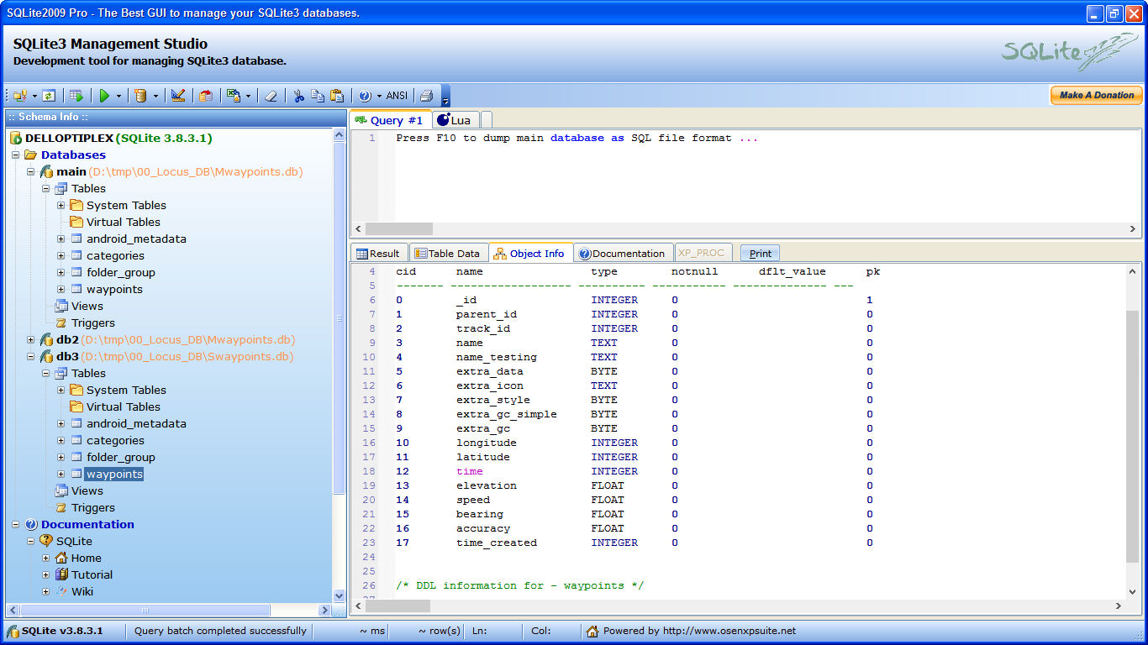1148x645 pixels.
Task: Click the clipboard Paste icon
Action: [337, 96]
